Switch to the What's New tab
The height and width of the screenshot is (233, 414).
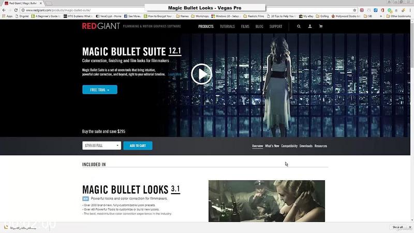pos(272,146)
